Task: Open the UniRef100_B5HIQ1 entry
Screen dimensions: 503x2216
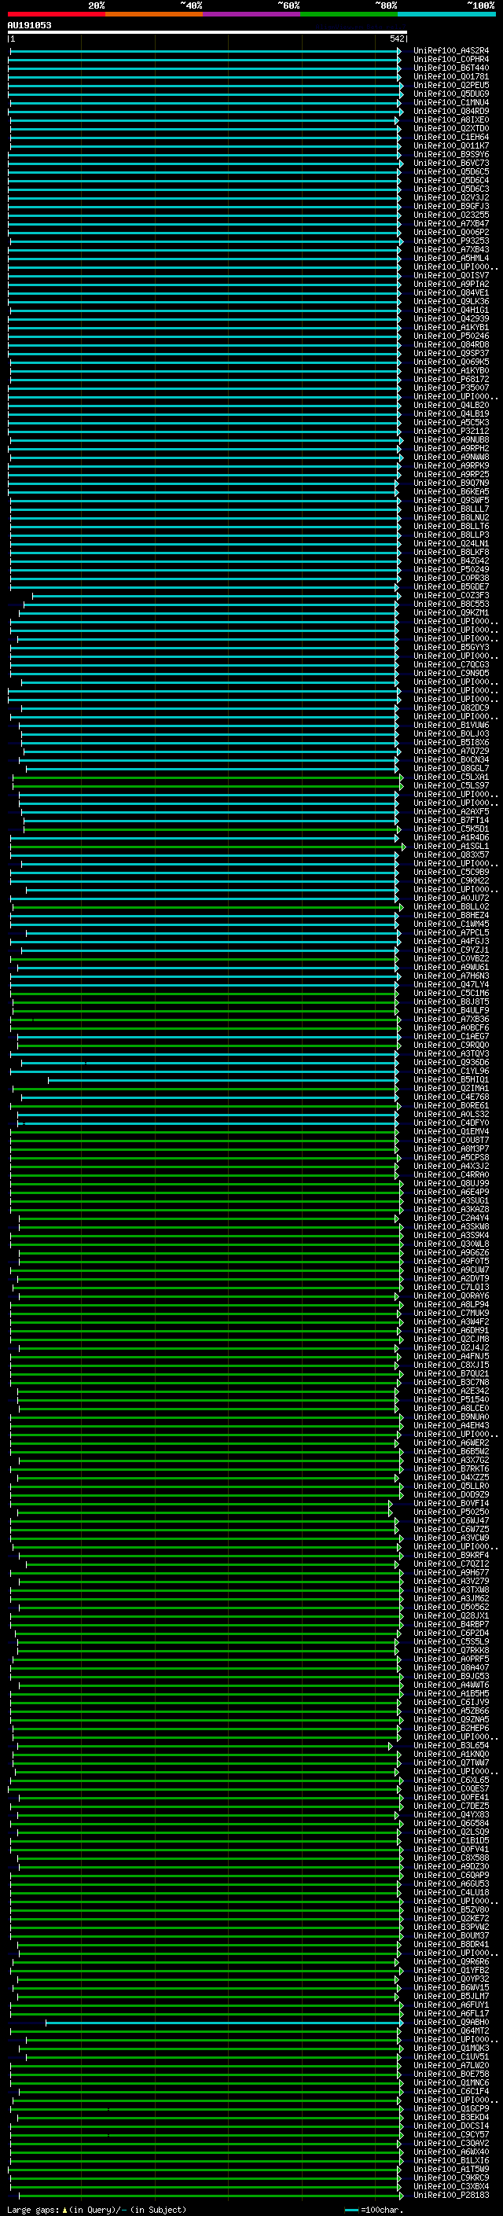Action: [450, 1079]
